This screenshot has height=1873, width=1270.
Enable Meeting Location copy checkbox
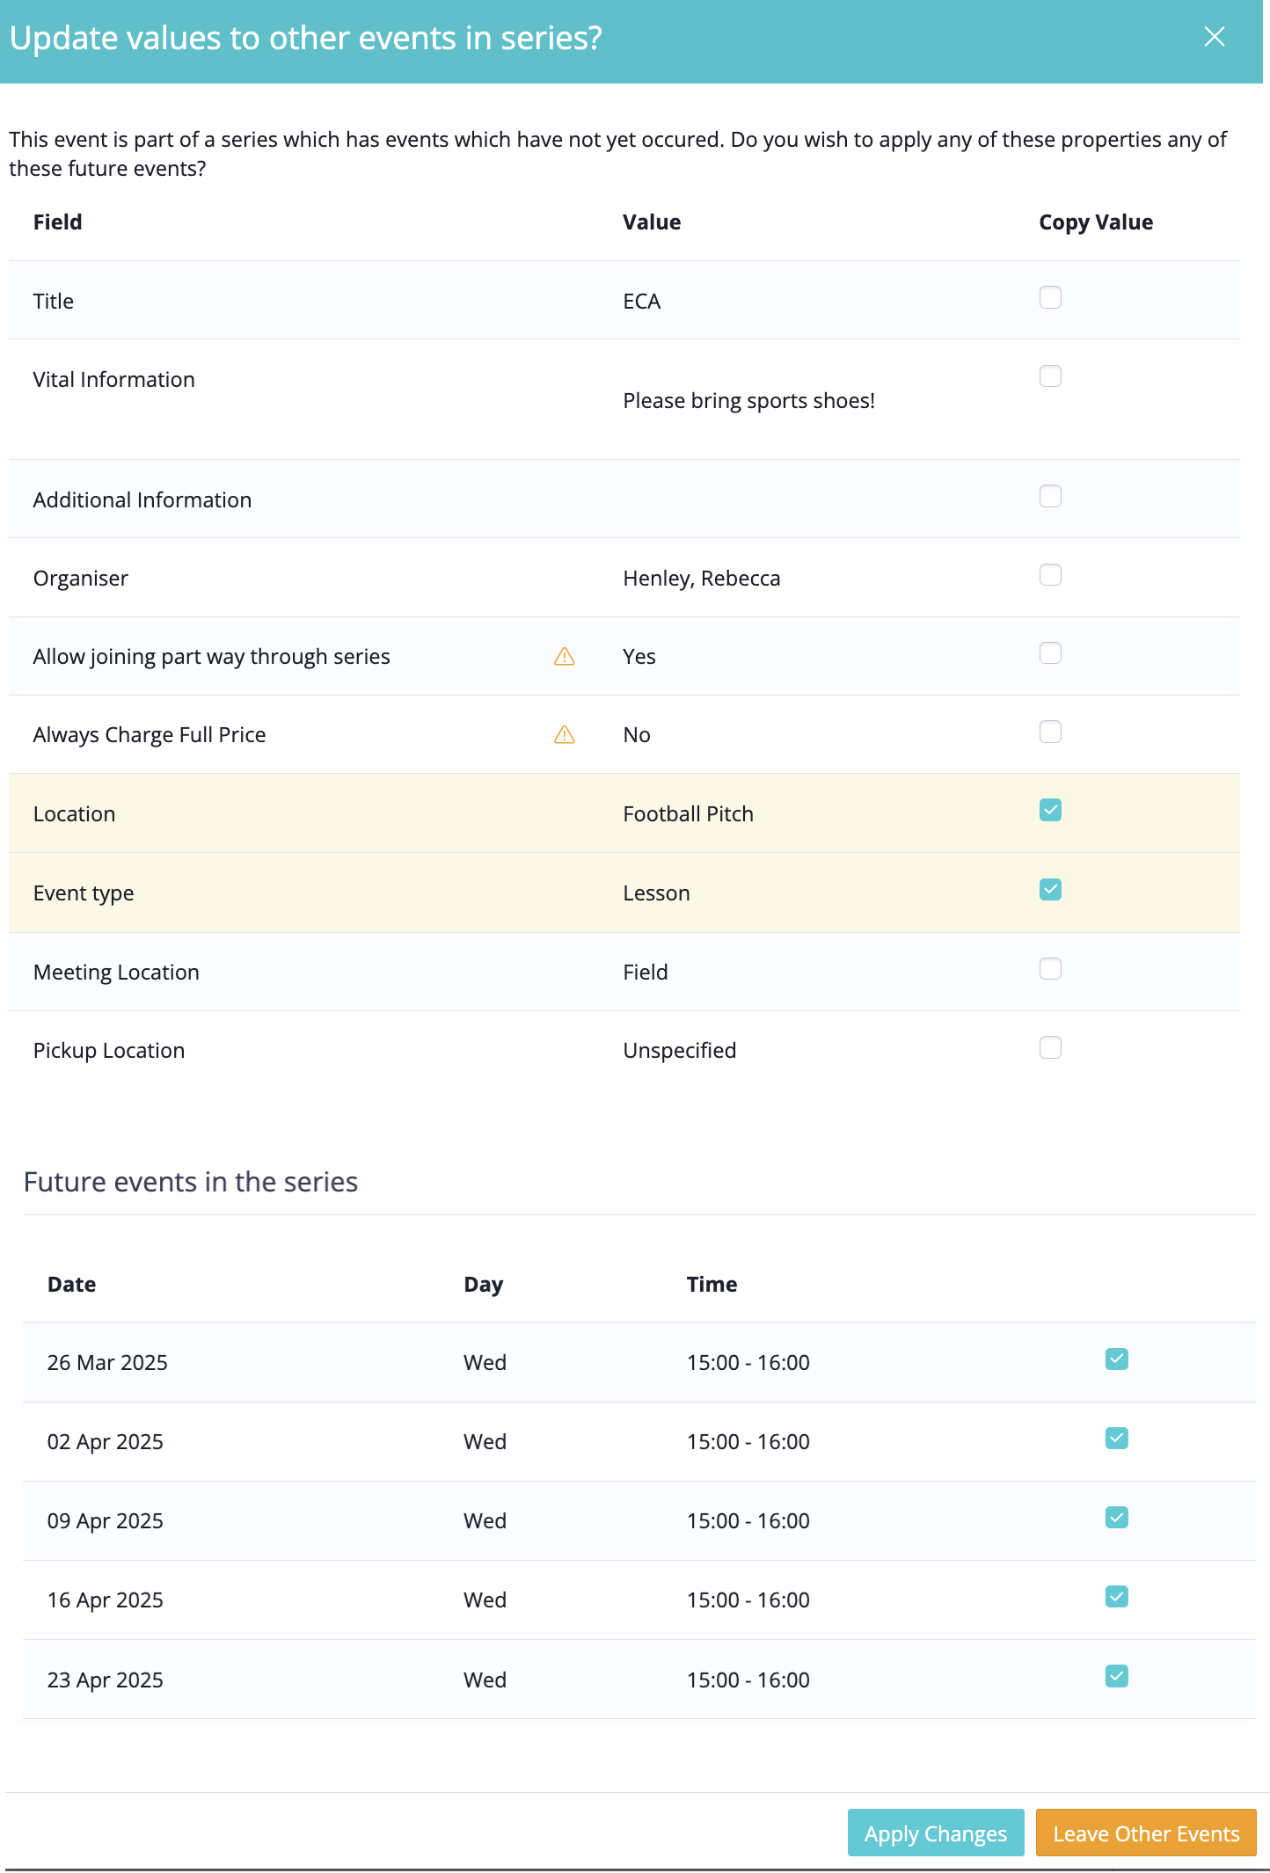pos(1050,969)
